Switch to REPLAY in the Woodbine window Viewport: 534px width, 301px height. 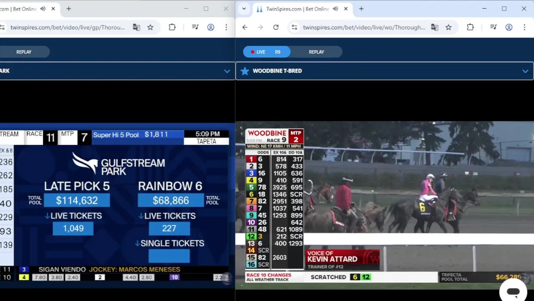pos(316,52)
